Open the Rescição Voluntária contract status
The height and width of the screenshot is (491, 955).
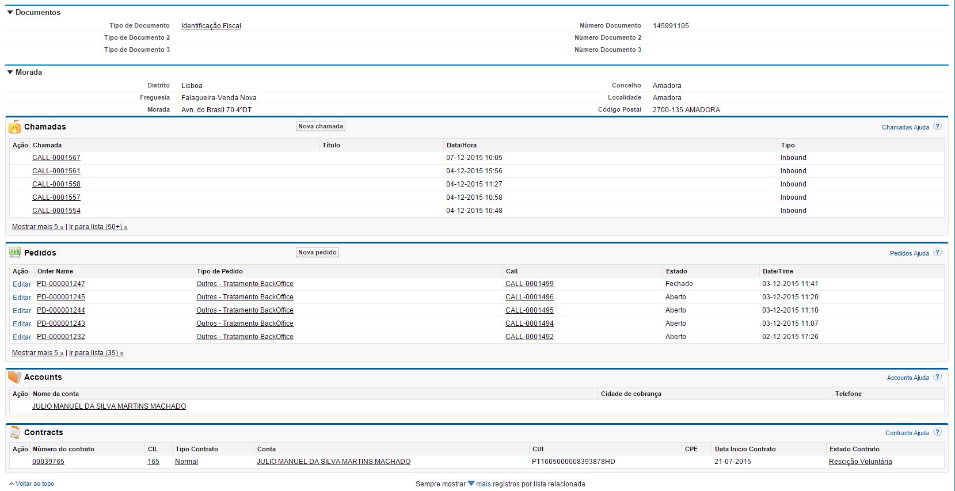[860, 462]
